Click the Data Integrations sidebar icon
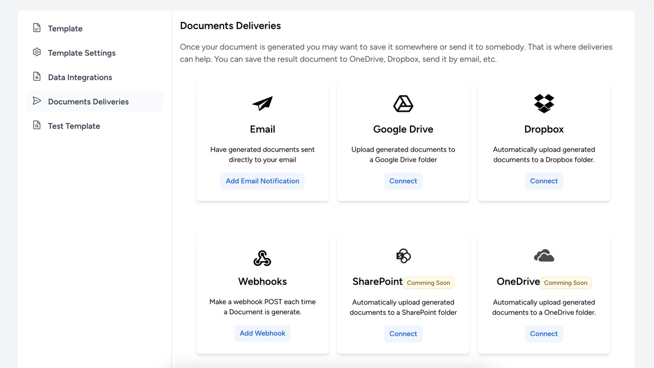 coord(37,77)
